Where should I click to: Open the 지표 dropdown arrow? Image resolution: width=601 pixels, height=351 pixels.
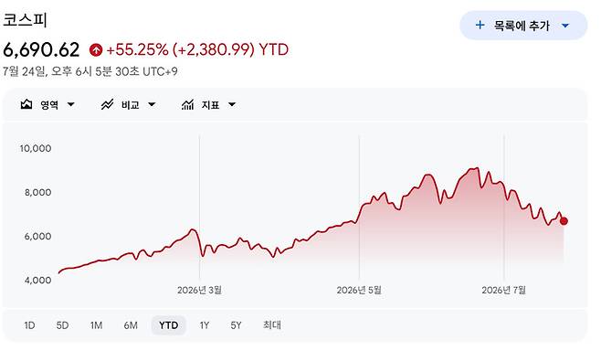(232, 104)
